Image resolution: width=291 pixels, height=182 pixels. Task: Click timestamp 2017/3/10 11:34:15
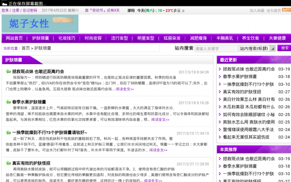pyautogui.click(x=193, y=133)
